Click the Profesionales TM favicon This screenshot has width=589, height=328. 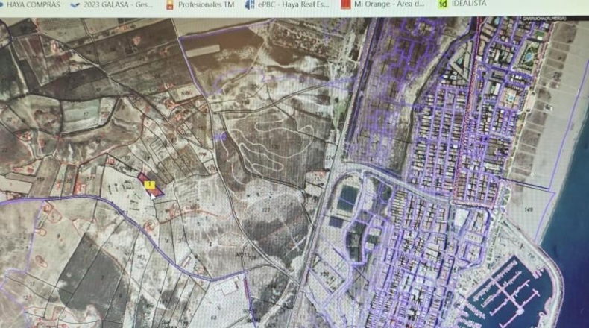(170, 5)
